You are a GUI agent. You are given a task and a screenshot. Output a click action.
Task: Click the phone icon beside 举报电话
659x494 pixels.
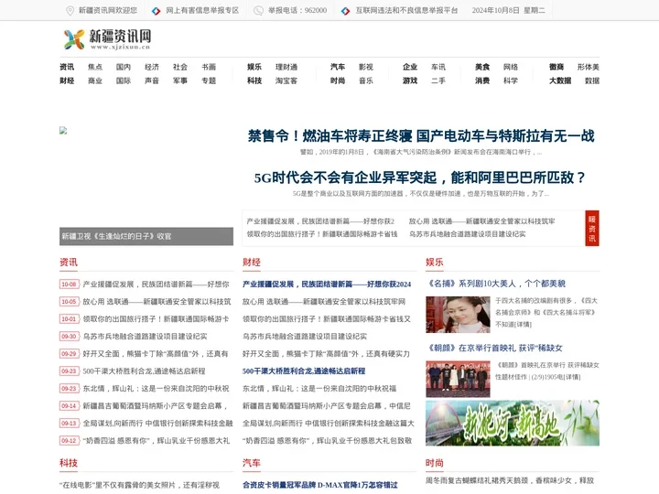point(258,10)
